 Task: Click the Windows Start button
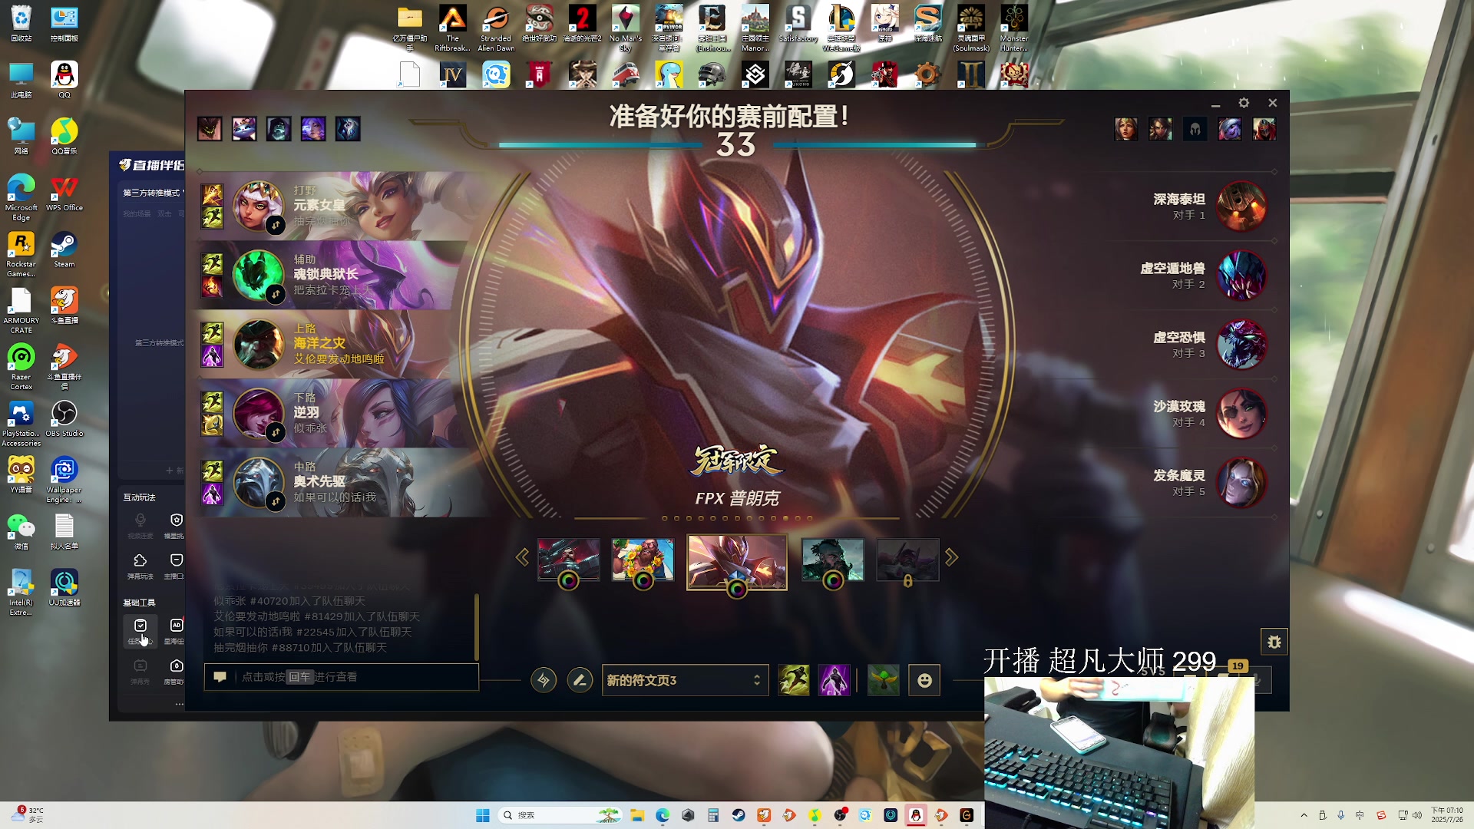tap(483, 815)
